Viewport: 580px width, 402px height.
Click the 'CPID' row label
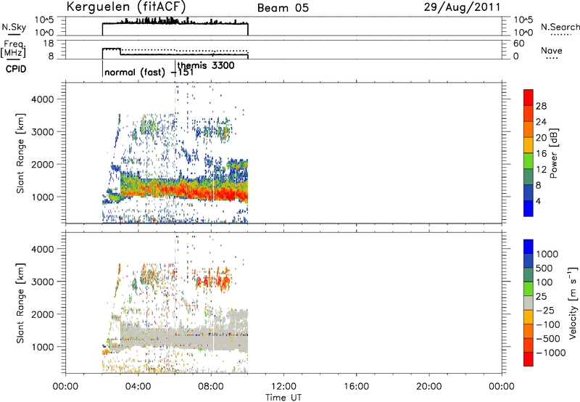point(16,69)
